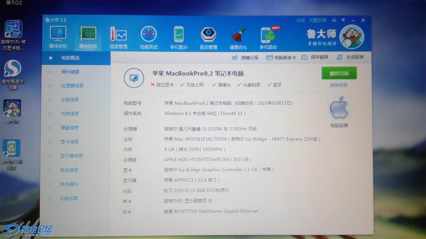
Task: Click 生成报表 to generate a report
Action: pyautogui.click(x=350, y=57)
